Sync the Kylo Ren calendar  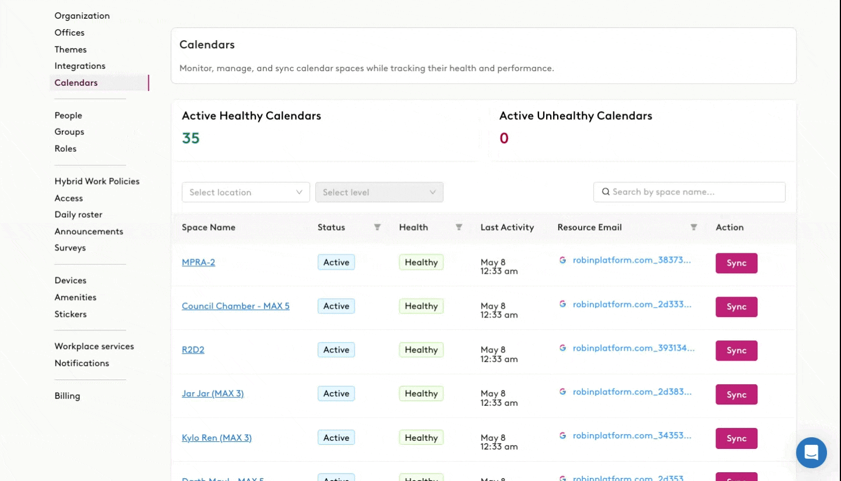[x=736, y=438]
